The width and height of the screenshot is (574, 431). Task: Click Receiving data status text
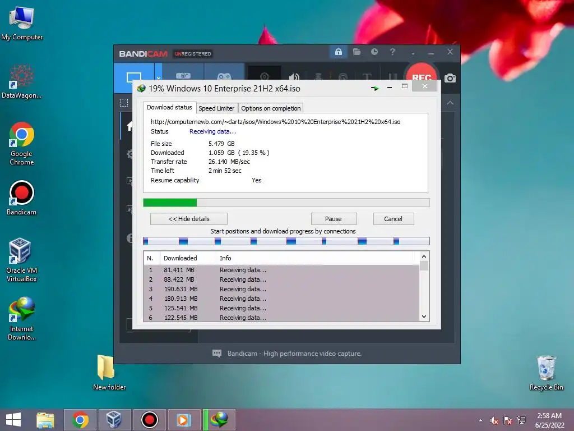click(x=212, y=131)
